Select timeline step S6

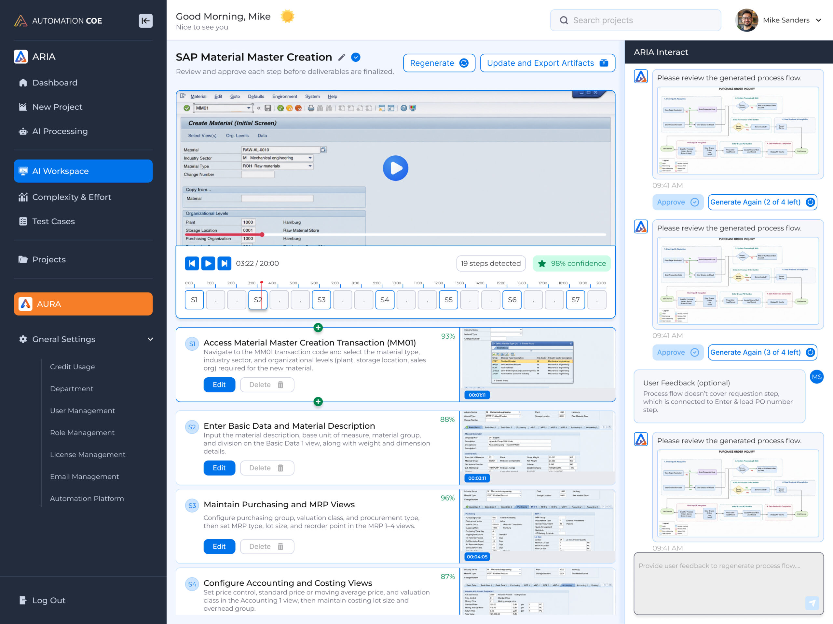point(512,300)
